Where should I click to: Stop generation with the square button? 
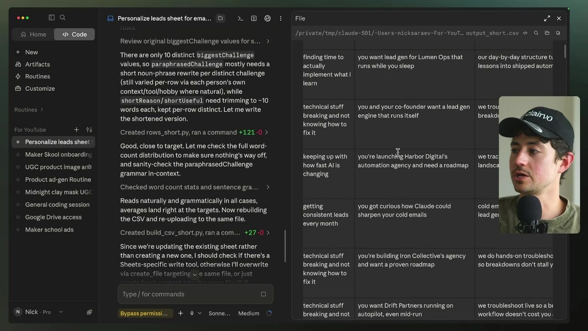click(x=263, y=294)
